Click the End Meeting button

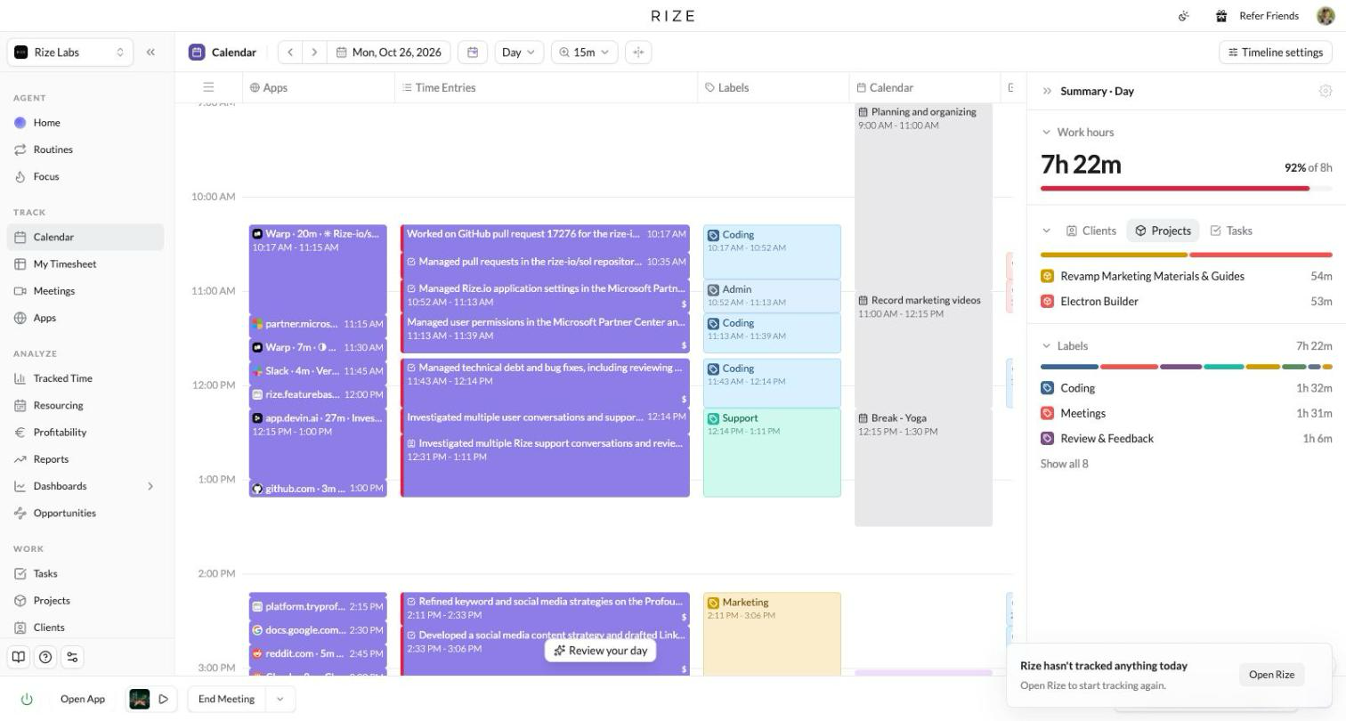click(x=226, y=700)
